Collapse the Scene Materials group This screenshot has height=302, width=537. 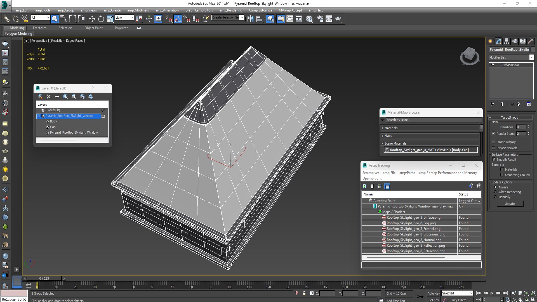(x=430, y=143)
